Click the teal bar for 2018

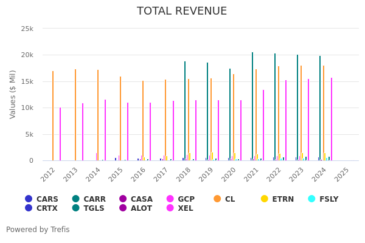tap(185, 111)
